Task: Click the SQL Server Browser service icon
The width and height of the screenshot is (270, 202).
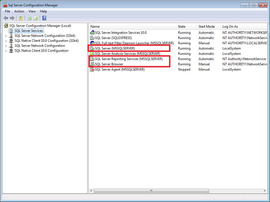Action: [x=92, y=64]
